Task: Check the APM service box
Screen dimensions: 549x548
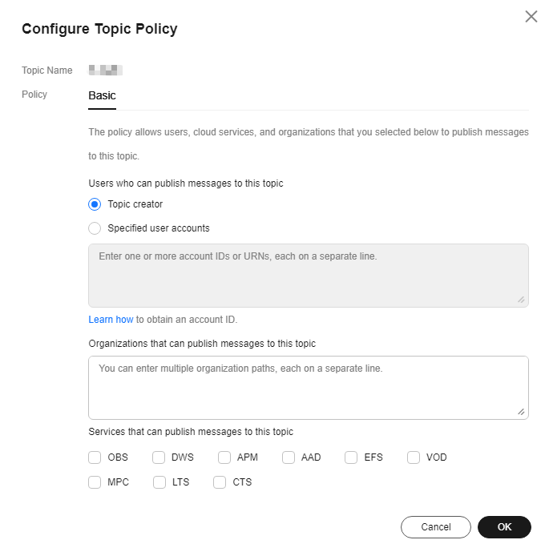Action: (224, 457)
